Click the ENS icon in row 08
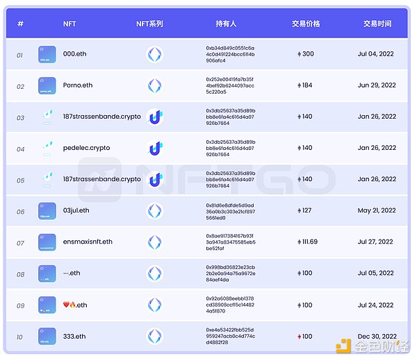Viewport: 417px width, 361px height. coord(154,274)
